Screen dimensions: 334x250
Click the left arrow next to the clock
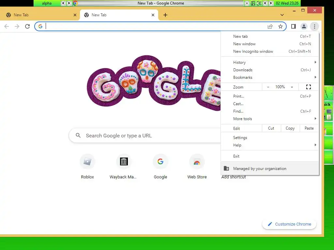265,3
